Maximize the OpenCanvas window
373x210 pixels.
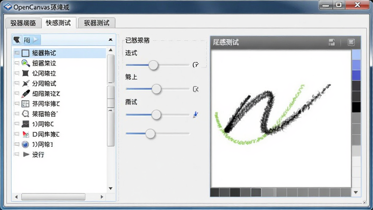click(x=339, y=5)
